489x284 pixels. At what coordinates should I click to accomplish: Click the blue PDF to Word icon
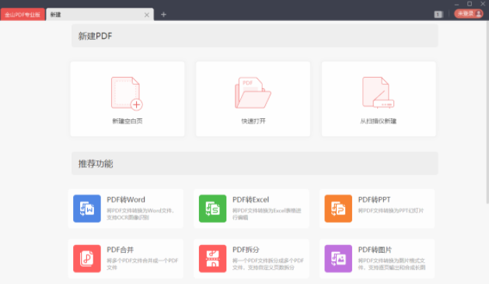point(87,209)
